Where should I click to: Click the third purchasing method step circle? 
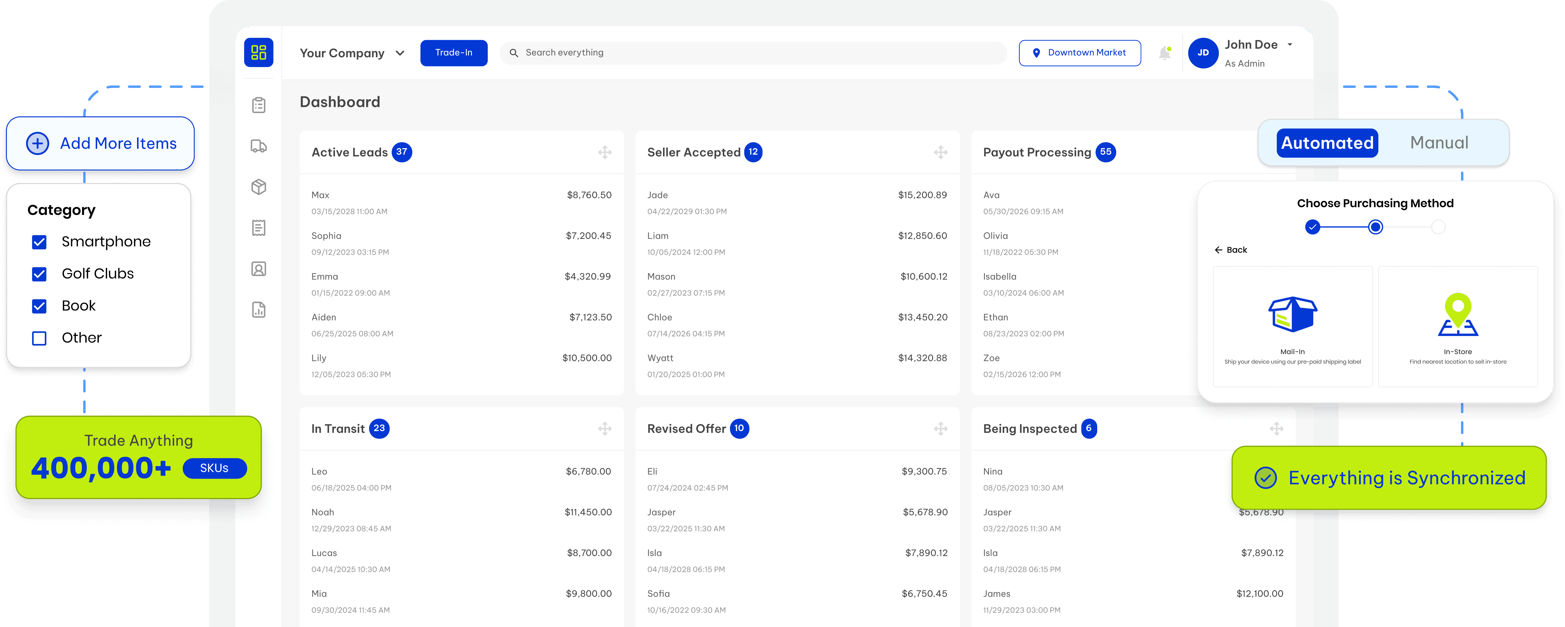coord(1438,227)
